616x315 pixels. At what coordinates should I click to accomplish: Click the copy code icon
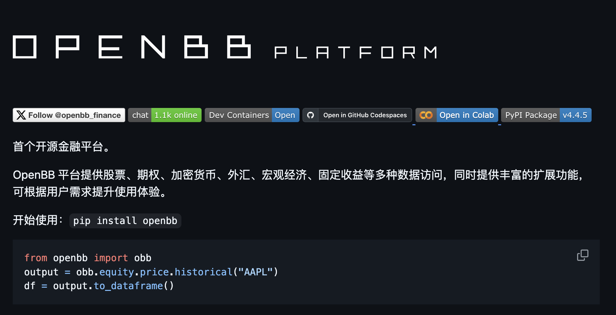click(x=582, y=255)
